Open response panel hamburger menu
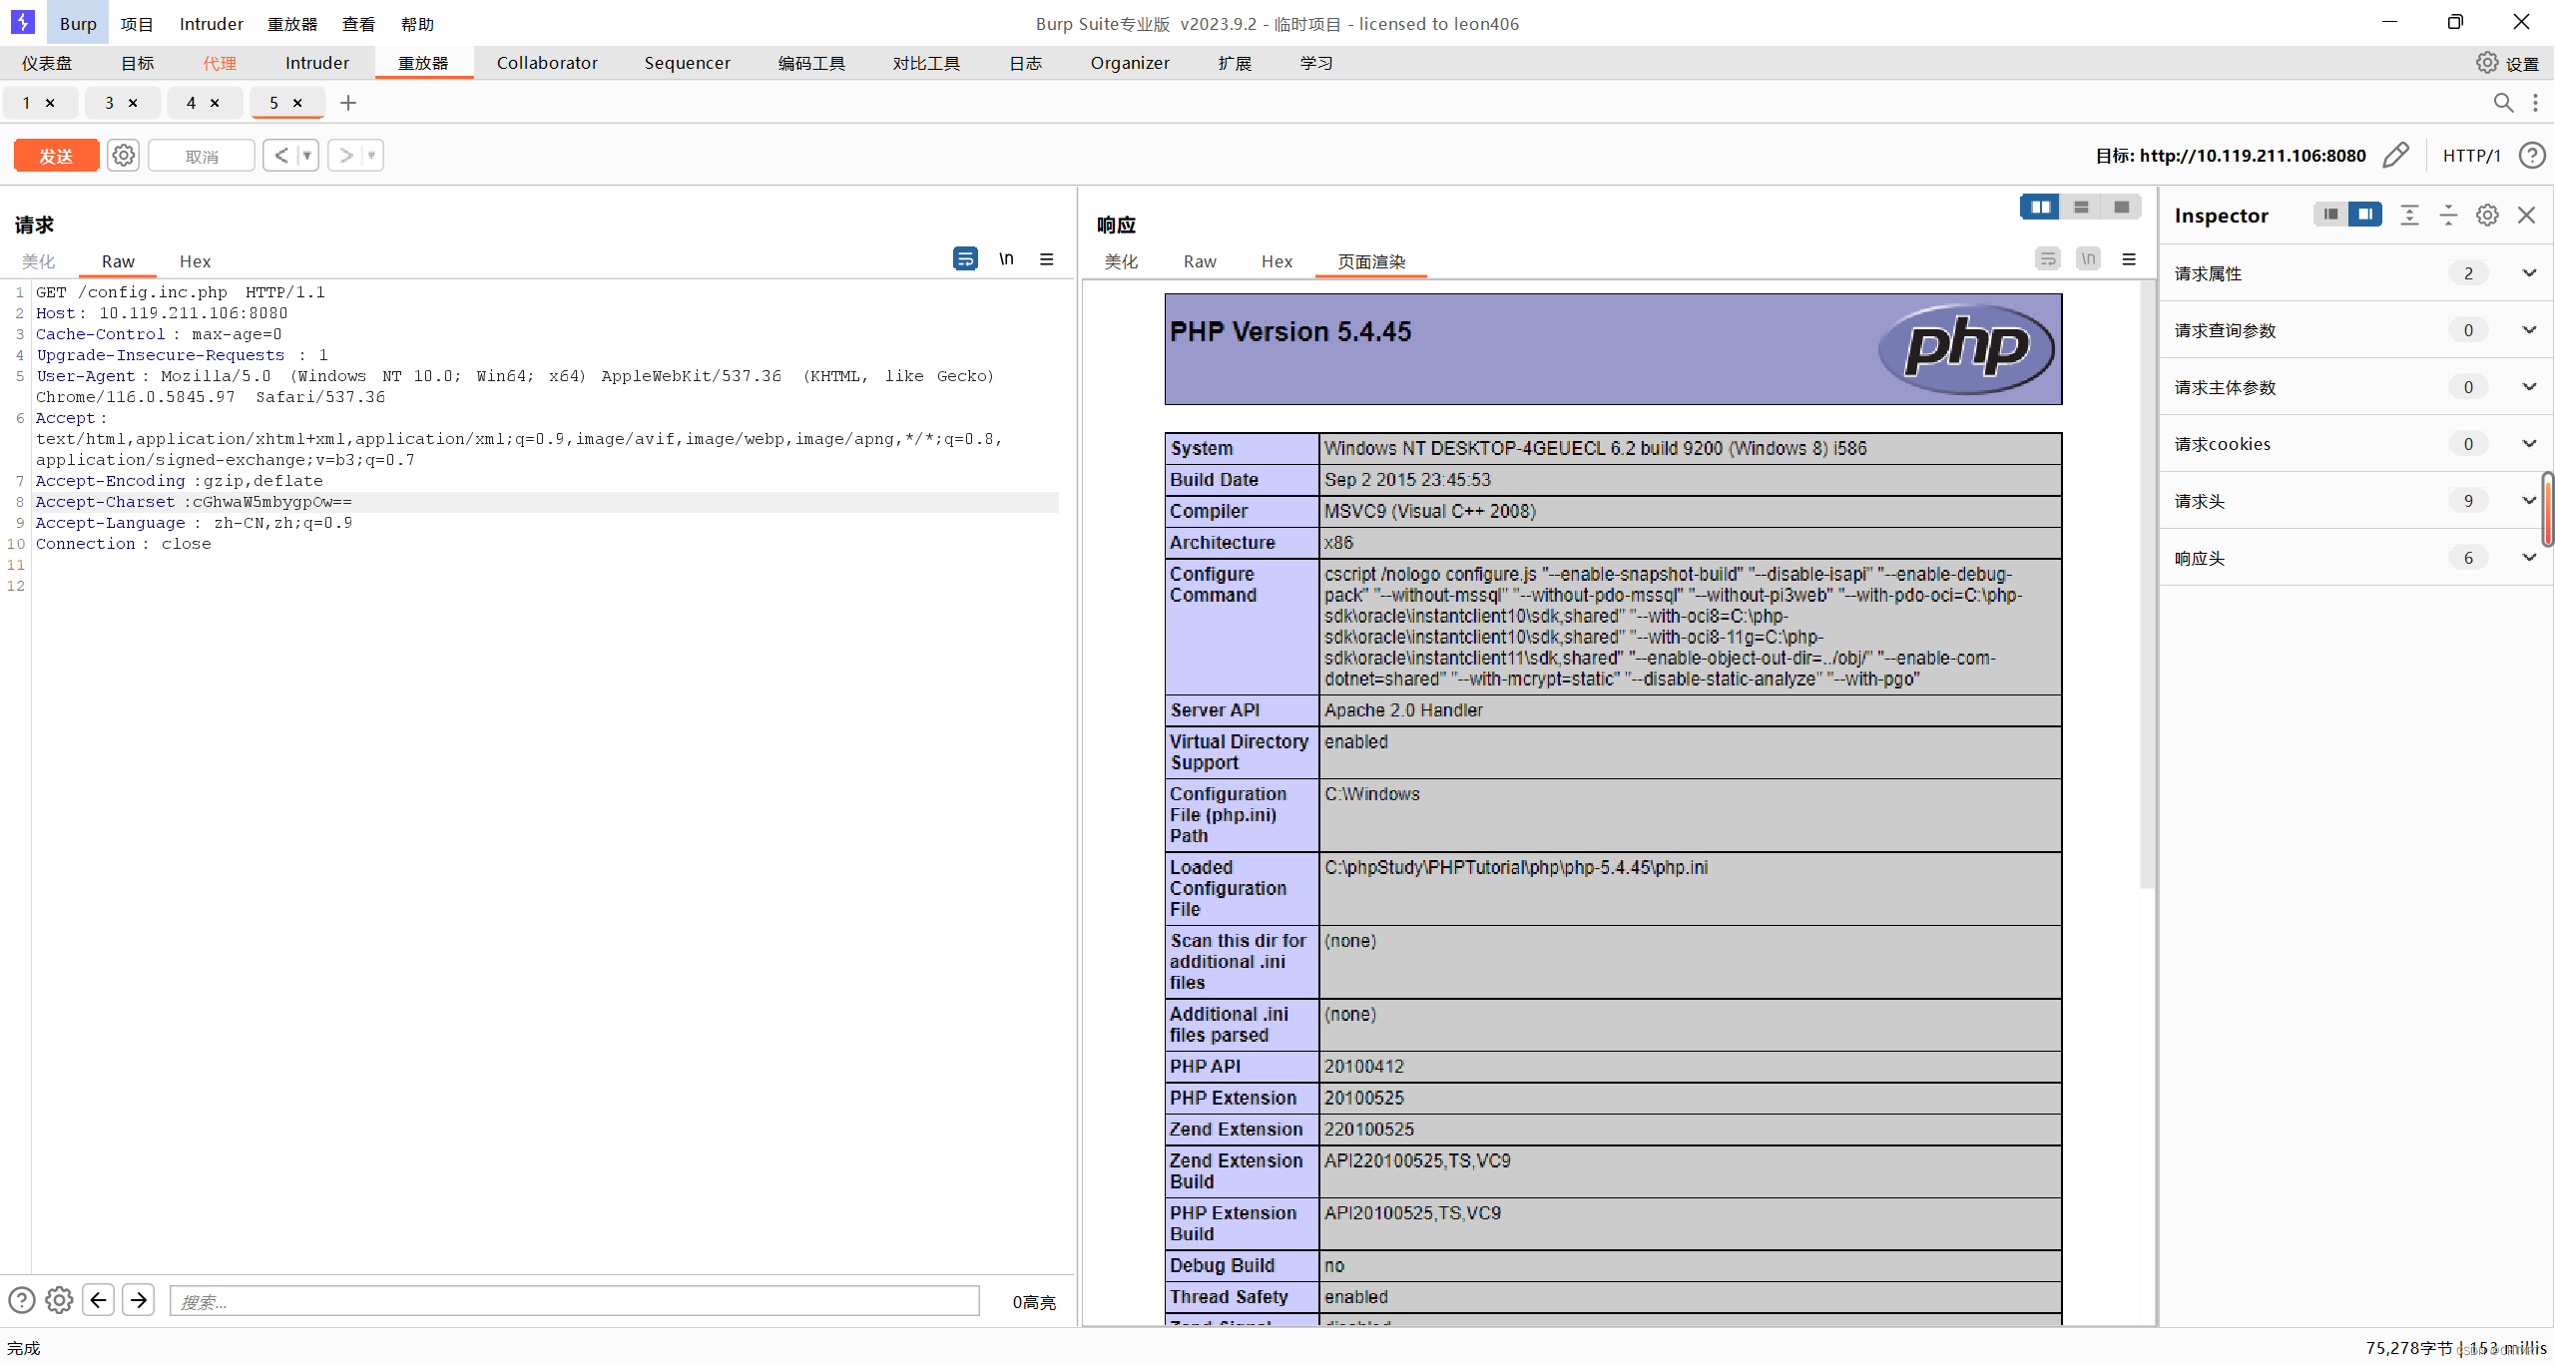This screenshot has height=1365, width=2555. pos(2129,259)
